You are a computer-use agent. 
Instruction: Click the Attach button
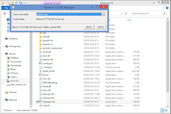tap(89, 27)
